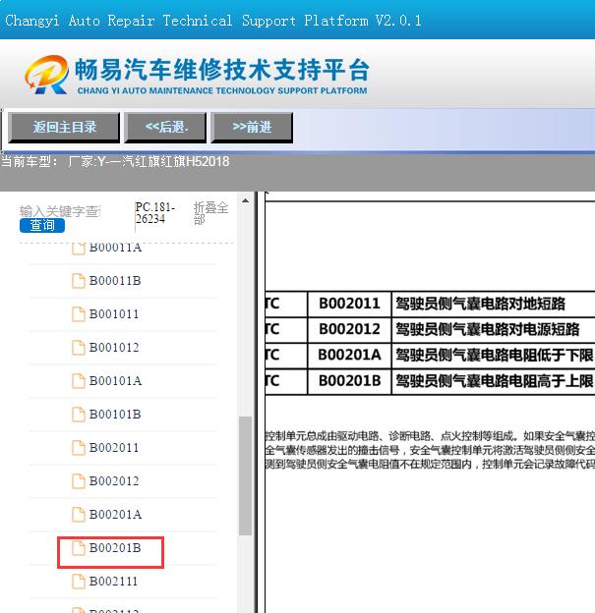
Task: Click the document icon beside B001011
Action: pos(79,314)
